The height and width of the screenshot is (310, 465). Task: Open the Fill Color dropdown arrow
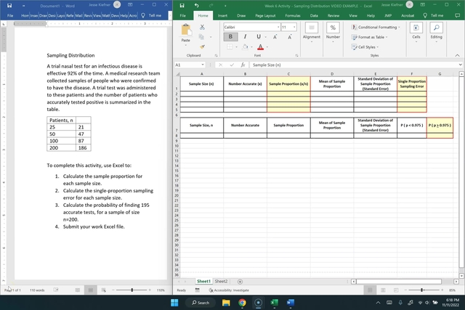coord(251,46)
